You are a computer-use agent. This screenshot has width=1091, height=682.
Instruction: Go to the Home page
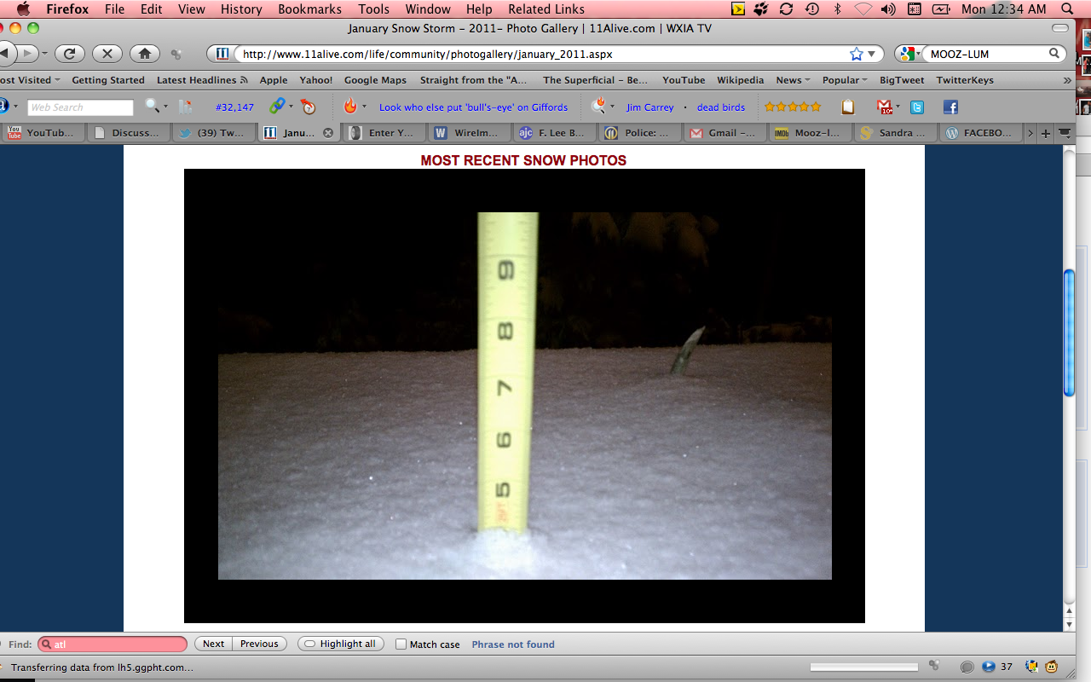(144, 54)
